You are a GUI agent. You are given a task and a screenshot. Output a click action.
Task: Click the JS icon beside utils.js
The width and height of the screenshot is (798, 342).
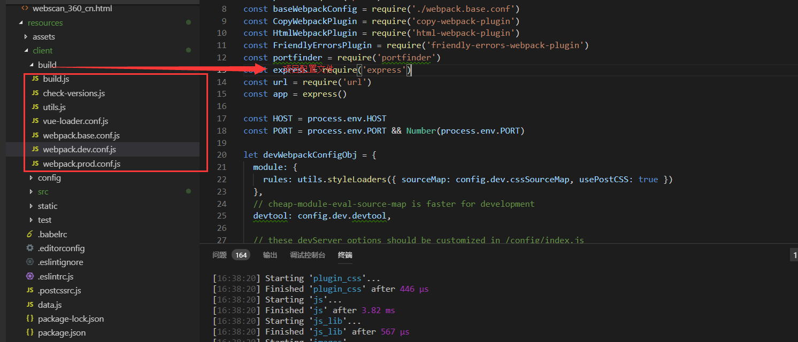35,107
